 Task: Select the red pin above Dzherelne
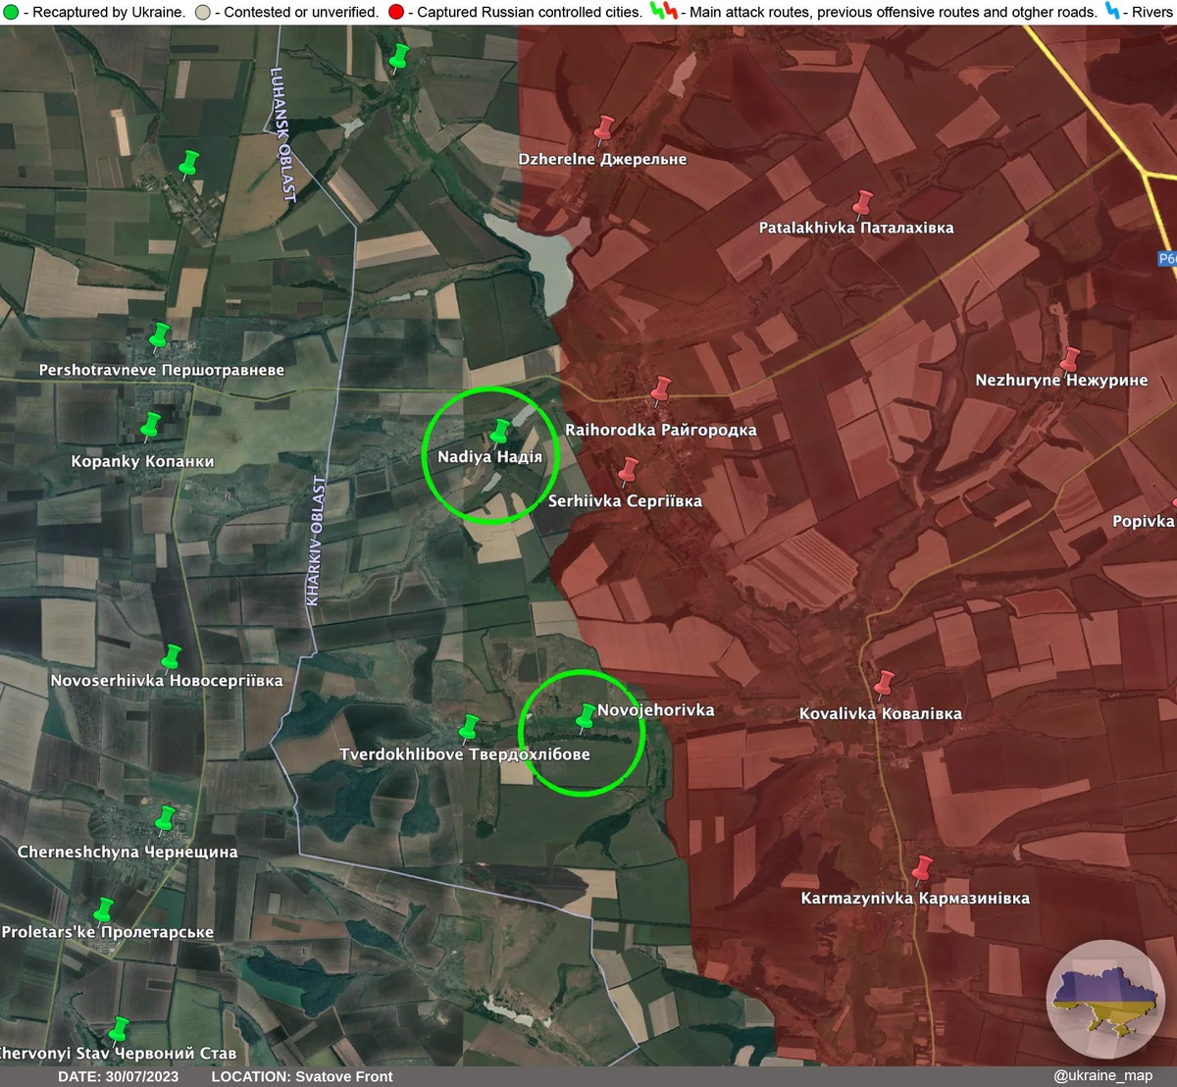point(604,129)
